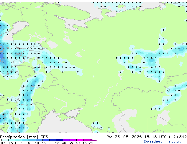187x144 pixels.
Task: Click the legend swatch between 2 and 5
Action: click(25, 140)
